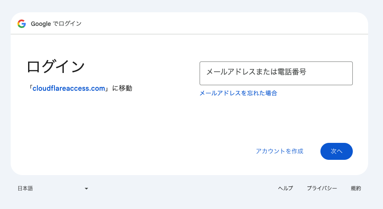This screenshot has width=383, height=209.
Task: Click blank footer space between language and ヘルプ
Action: click(183, 188)
